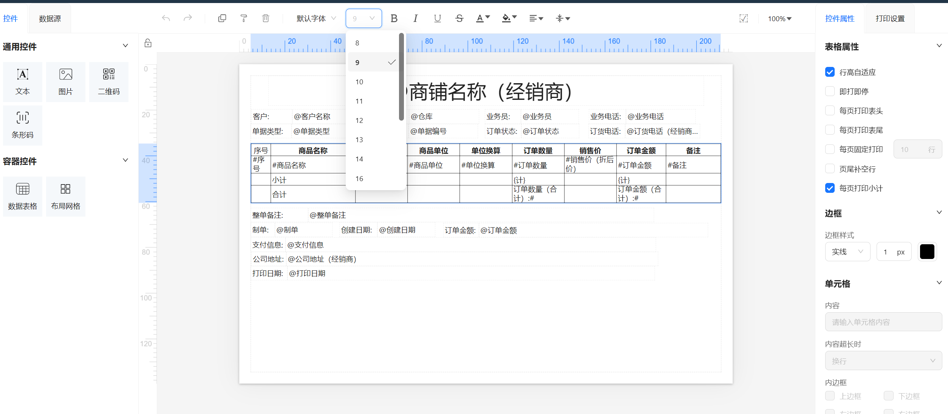
Task: Open the 默认字体 font dropdown
Action: [x=316, y=18]
